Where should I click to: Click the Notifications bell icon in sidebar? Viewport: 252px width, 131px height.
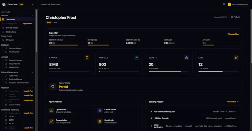click(3, 32)
